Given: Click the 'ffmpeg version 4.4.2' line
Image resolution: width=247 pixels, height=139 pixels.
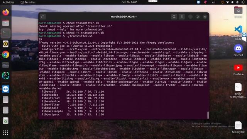Looking at the screenshot, I should (107, 42).
